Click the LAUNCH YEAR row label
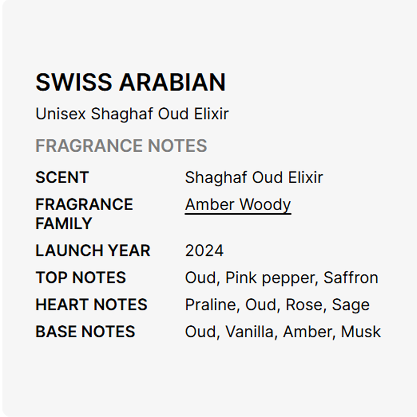The width and height of the screenshot is (417, 417). (93, 250)
